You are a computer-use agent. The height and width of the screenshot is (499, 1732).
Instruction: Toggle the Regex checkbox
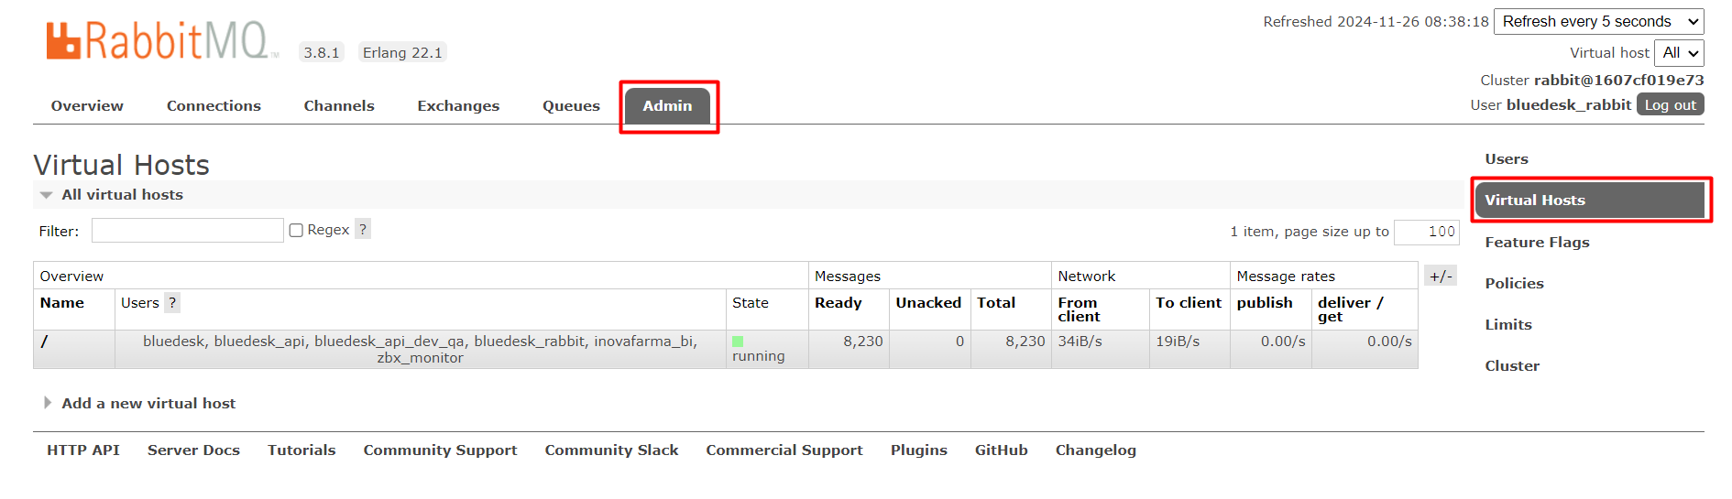(x=296, y=230)
